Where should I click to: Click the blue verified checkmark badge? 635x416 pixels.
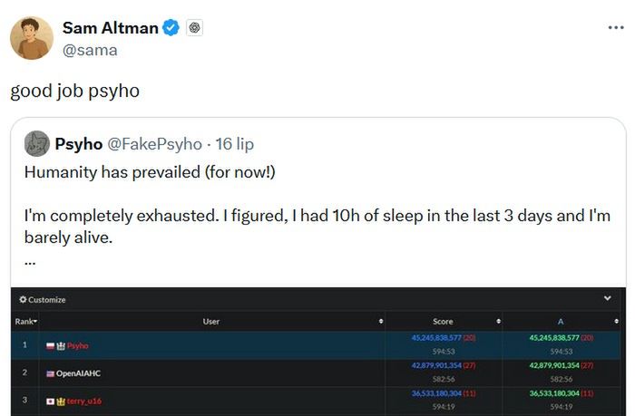pos(171,28)
